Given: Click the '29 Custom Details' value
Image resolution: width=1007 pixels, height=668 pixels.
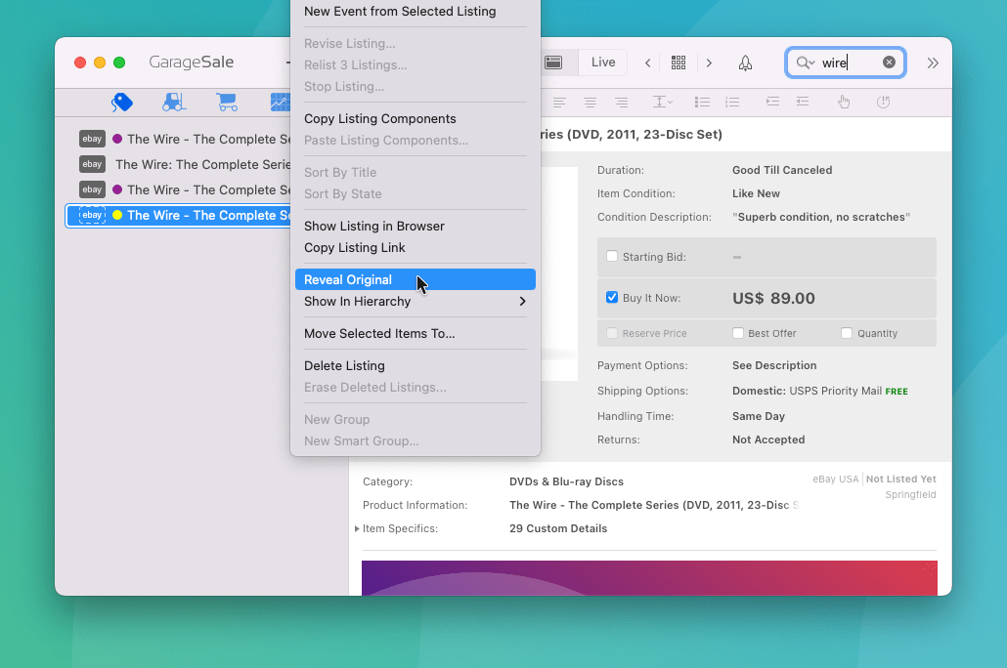Looking at the screenshot, I should pyautogui.click(x=558, y=528).
